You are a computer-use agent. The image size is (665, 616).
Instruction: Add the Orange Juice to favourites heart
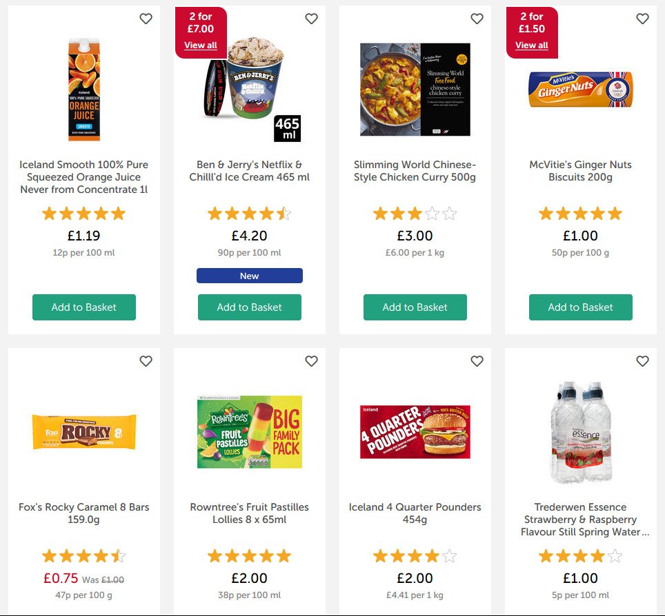pyautogui.click(x=146, y=19)
